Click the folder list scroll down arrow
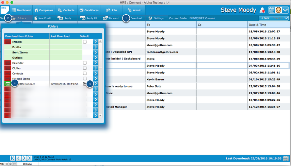291x166 pixels. (x=100, y=116)
